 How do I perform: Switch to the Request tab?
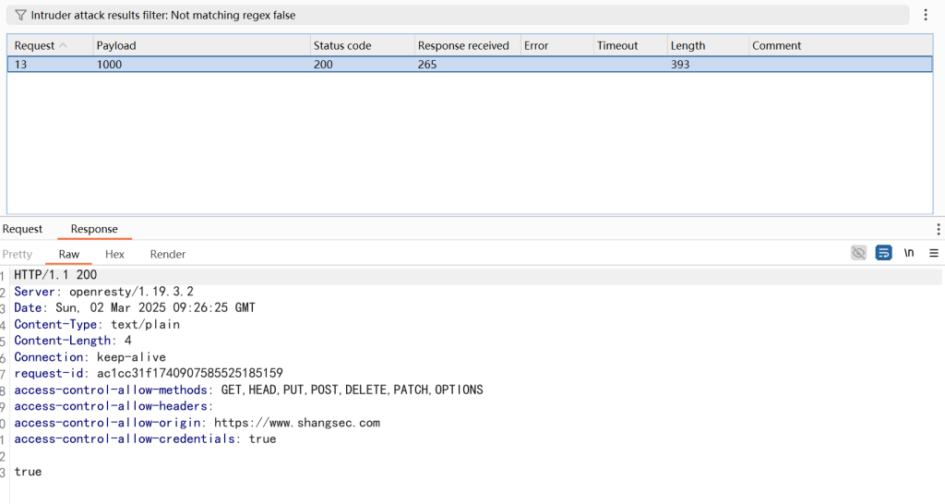click(22, 229)
